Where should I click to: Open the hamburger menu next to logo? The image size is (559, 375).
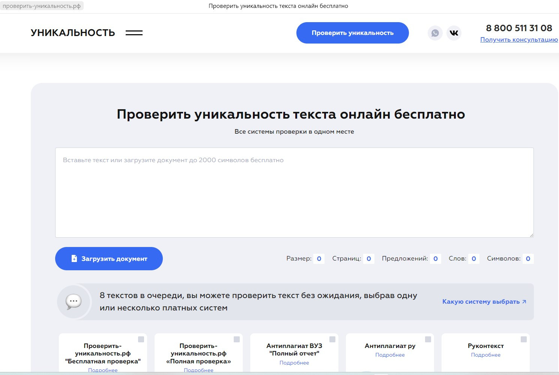tap(134, 33)
